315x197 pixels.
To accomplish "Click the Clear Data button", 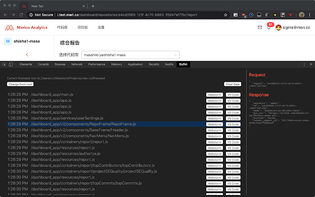I will click(x=233, y=84).
